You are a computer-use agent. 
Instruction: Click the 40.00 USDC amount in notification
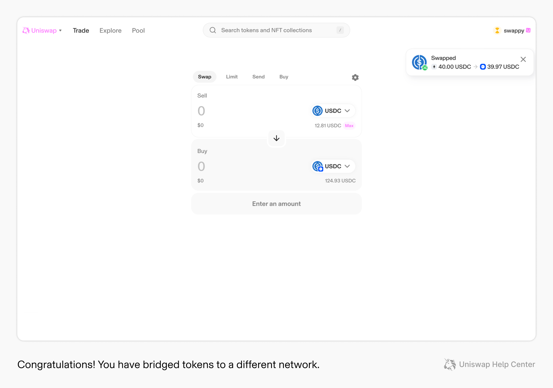[x=455, y=67]
